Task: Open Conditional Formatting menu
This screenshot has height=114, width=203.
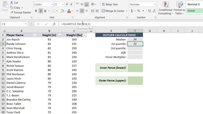Action: click(165, 8)
